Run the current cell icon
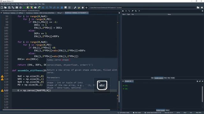Image resolution: width=204 pixels, height=114 pixels. coord(28,8)
